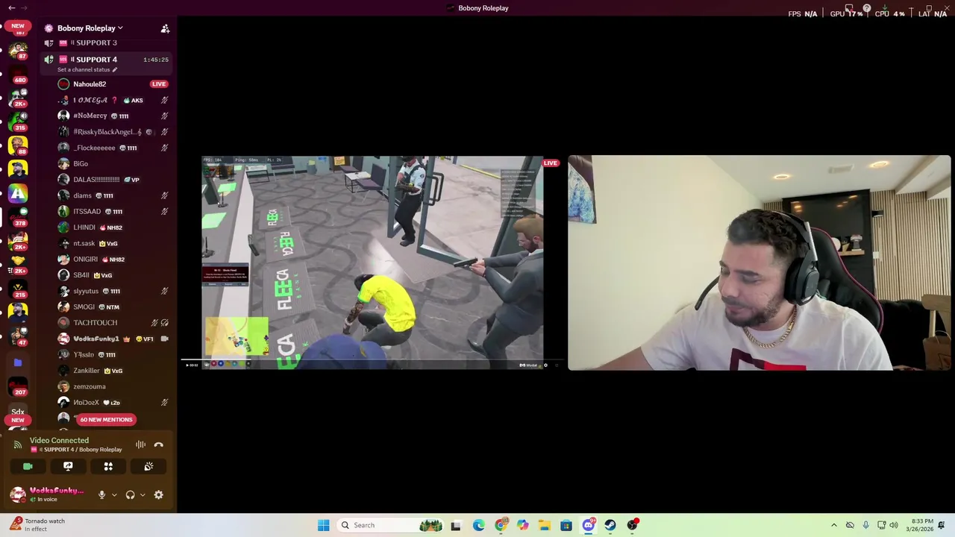Select user TACHTOUCH in voice list
The image size is (955, 537).
point(112,323)
